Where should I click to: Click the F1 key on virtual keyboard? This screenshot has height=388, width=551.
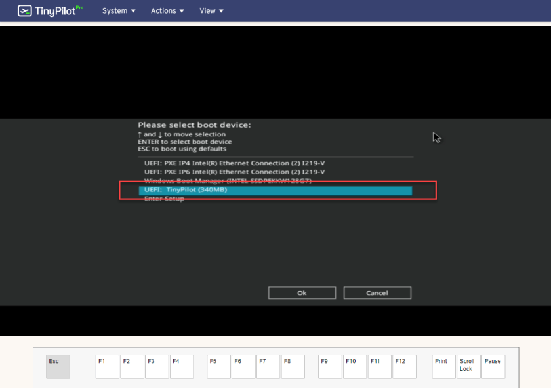pyautogui.click(x=107, y=366)
